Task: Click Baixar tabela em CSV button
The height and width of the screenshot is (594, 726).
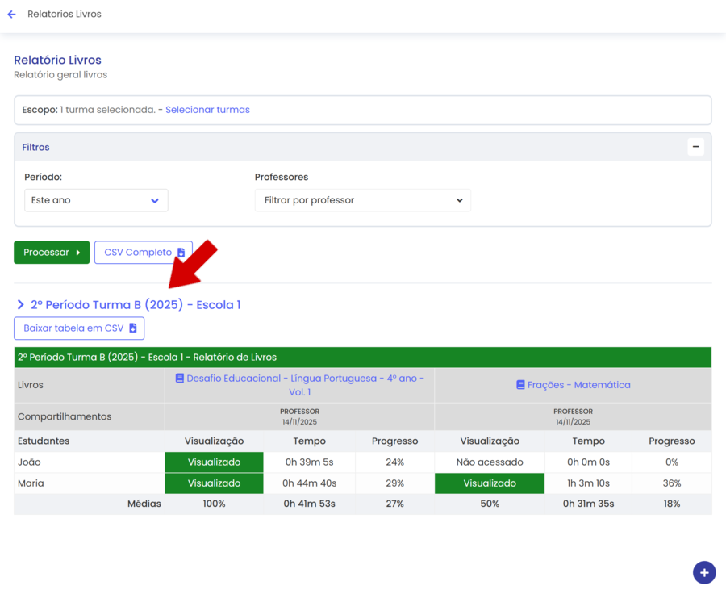Action: tap(73, 328)
